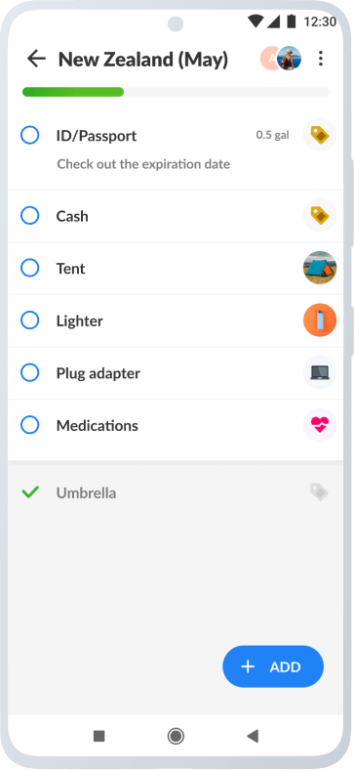Image resolution: width=354 pixels, height=770 pixels.
Task: Tap the laptop icon beside Plug adapter
Action: coord(320,372)
